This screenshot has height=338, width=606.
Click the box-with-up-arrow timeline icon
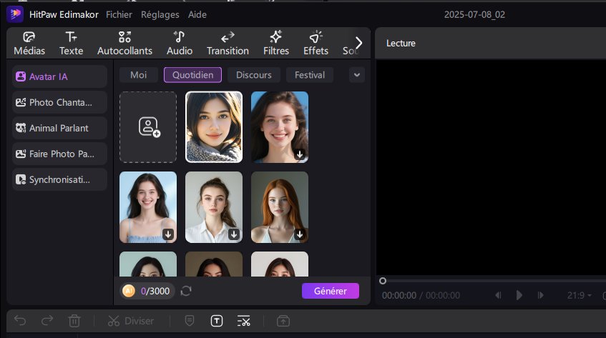pos(283,321)
